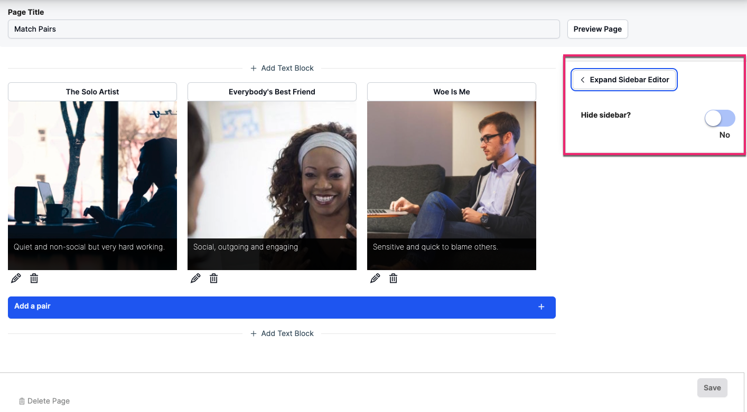
Task: Click the Page Title input field
Action: coord(284,29)
